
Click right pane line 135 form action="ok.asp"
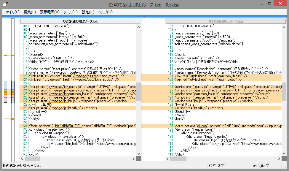pyautogui.click(x=228, y=126)
